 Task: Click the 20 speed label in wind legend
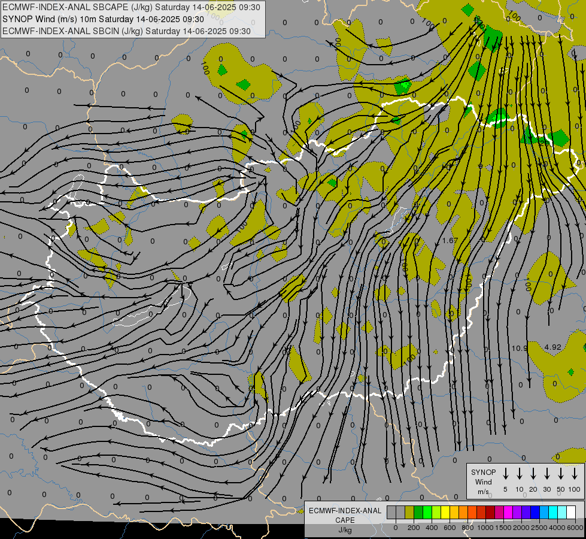pyautogui.click(x=533, y=489)
